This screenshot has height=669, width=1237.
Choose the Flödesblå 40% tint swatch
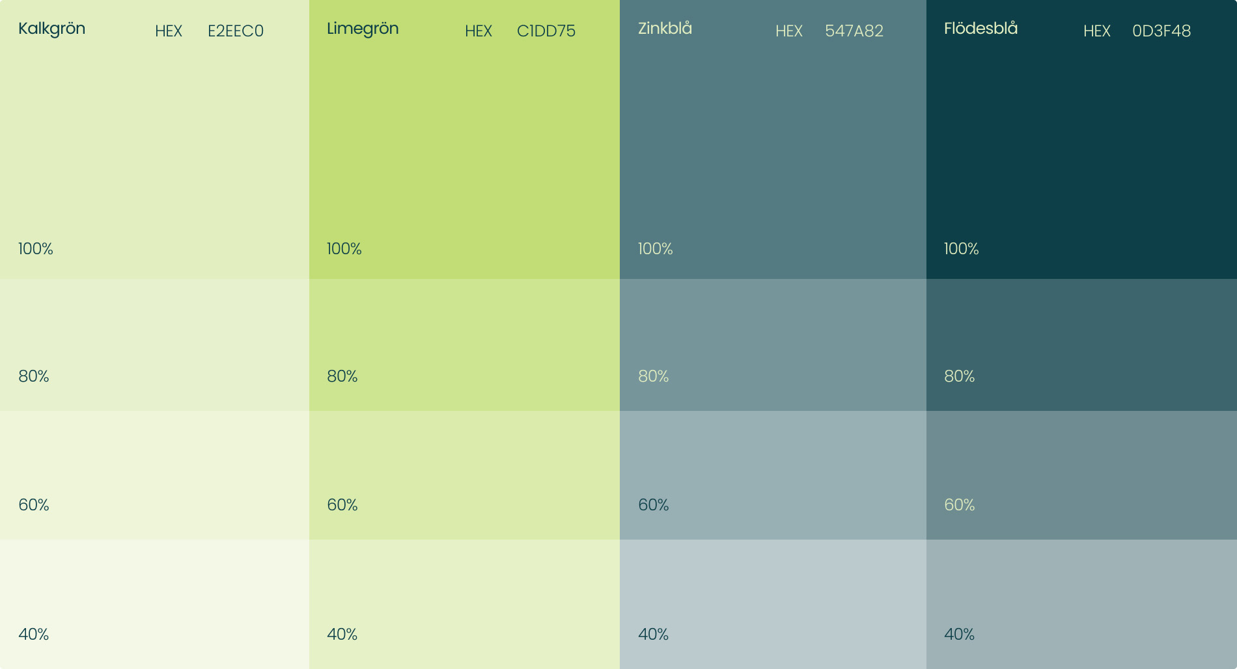point(1081,604)
